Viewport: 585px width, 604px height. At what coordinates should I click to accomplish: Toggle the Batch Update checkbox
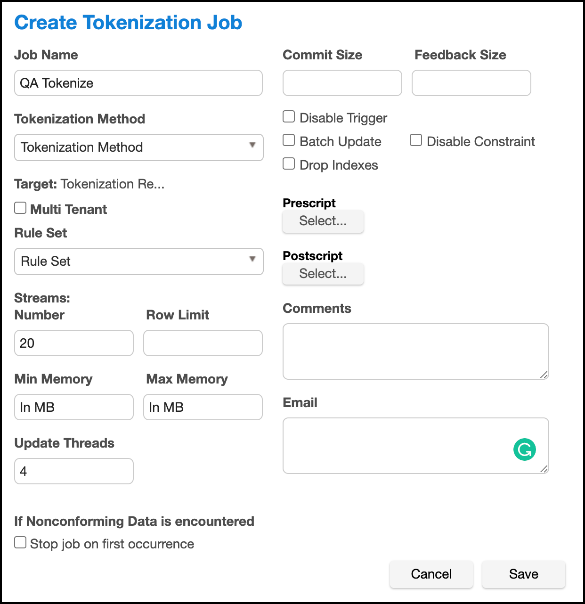point(289,140)
